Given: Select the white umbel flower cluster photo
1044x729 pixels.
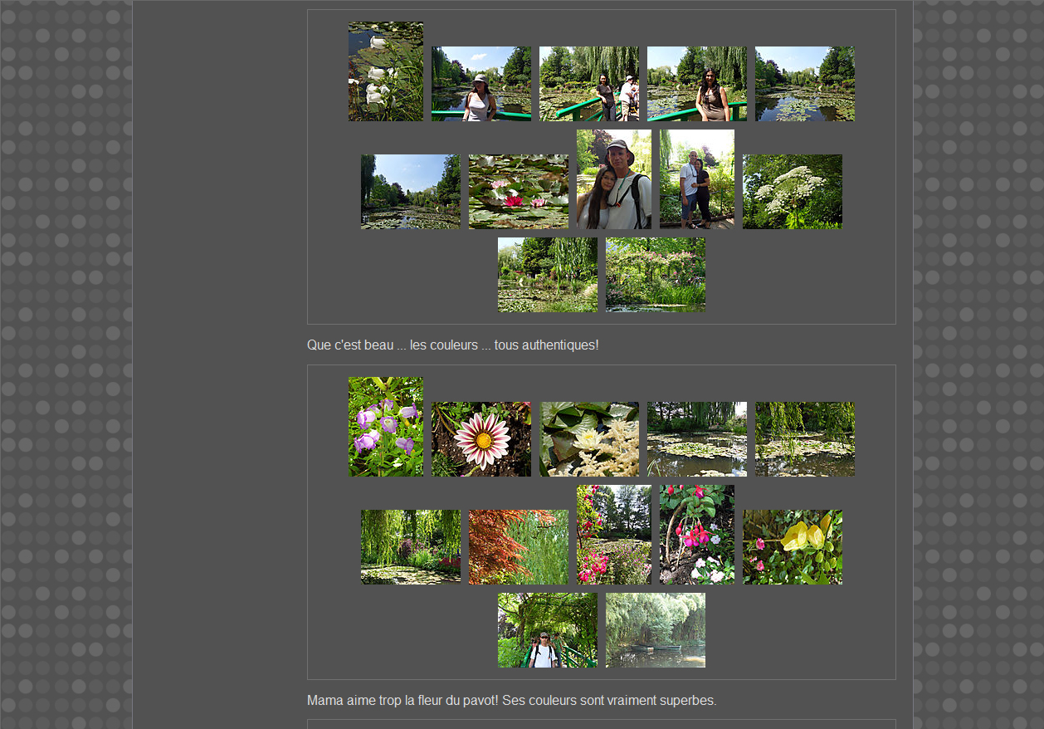Looking at the screenshot, I should 792,192.
